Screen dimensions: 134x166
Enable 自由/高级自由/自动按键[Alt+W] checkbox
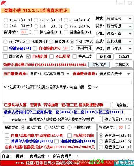tap(7, 135)
